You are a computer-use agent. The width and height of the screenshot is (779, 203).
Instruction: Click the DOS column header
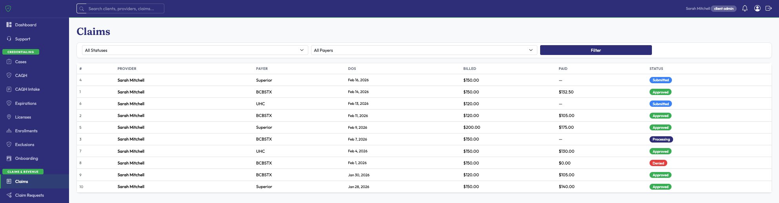352,69
